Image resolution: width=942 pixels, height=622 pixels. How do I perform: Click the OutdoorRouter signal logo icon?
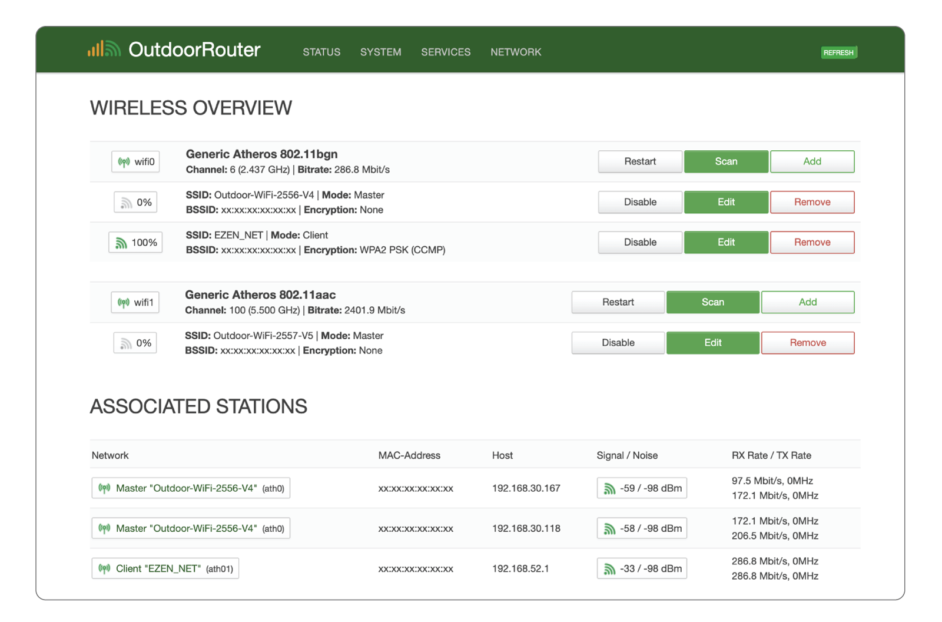point(104,49)
